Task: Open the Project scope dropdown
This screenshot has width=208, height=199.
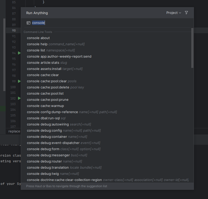Action: pos(174,13)
